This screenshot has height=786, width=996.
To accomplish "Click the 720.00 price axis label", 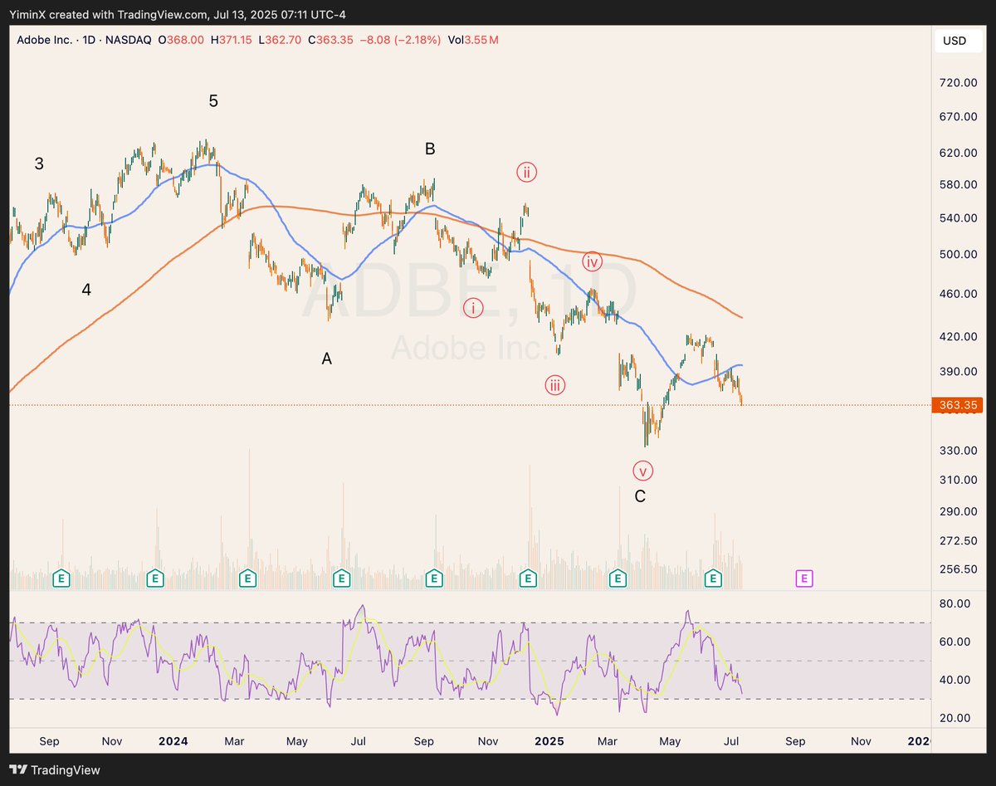I will [958, 83].
